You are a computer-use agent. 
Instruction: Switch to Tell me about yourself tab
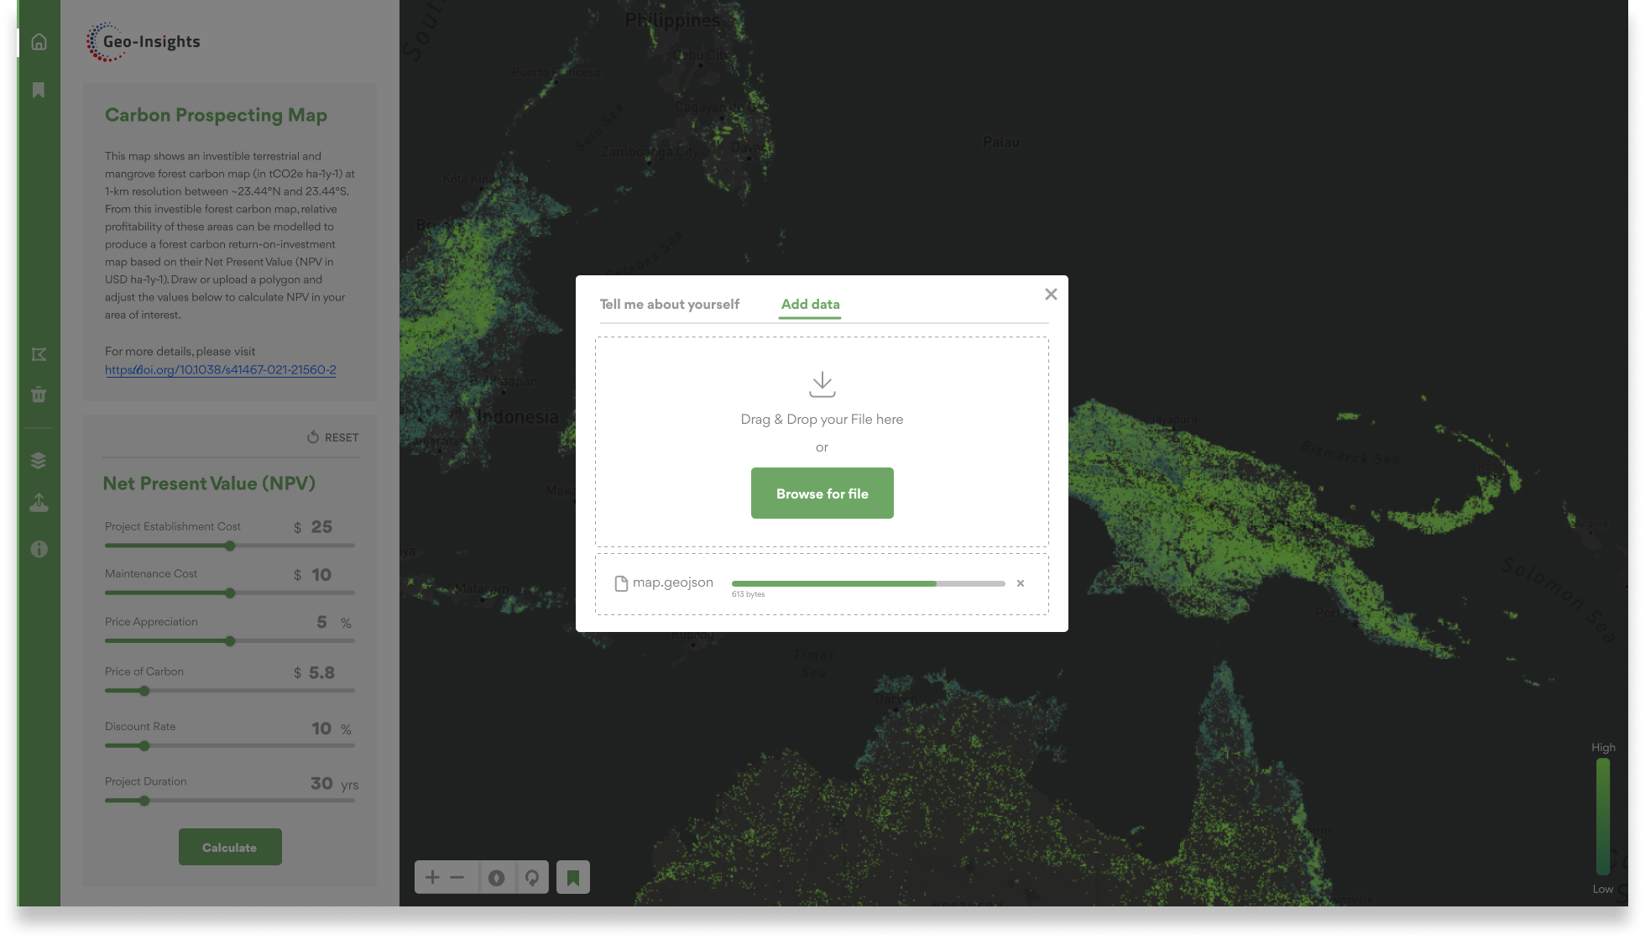click(669, 304)
